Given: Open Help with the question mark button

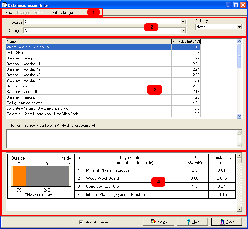Looking at the screenshot, I should point(192,222).
